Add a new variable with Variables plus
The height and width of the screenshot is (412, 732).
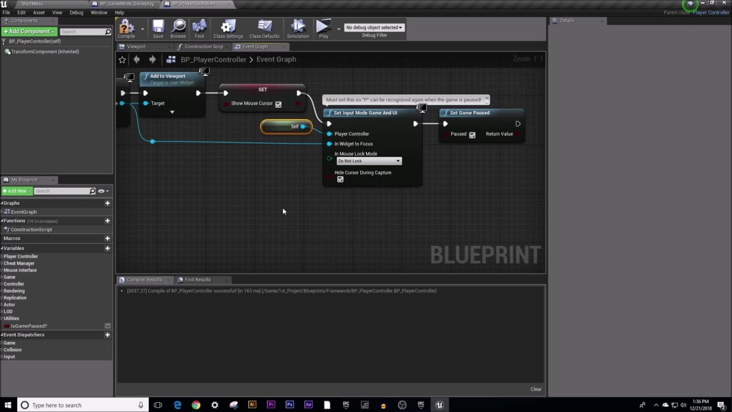[107, 248]
